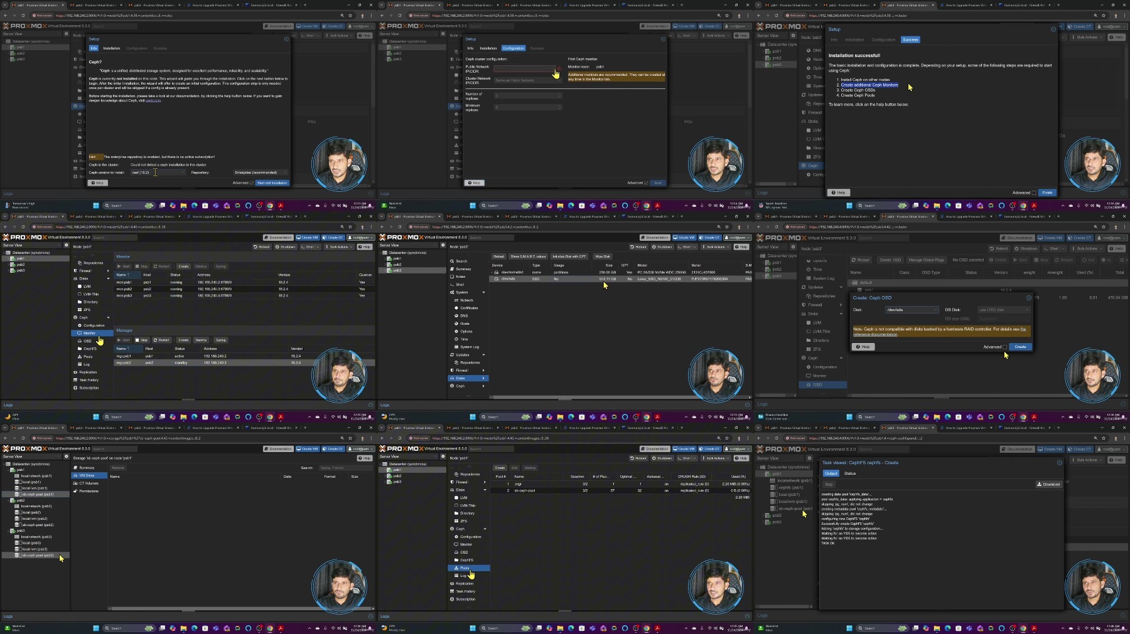Select 'sb-ceph-pool (psb3)' in the storage screen tree
Viewport: 1130px width, 634px height.
pos(38,556)
